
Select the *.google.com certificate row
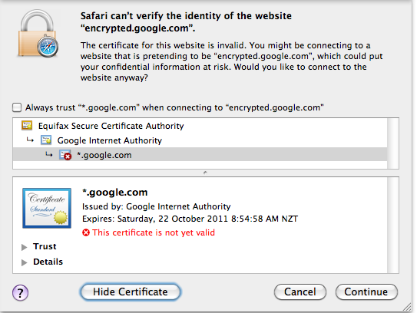tap(200, 155)
